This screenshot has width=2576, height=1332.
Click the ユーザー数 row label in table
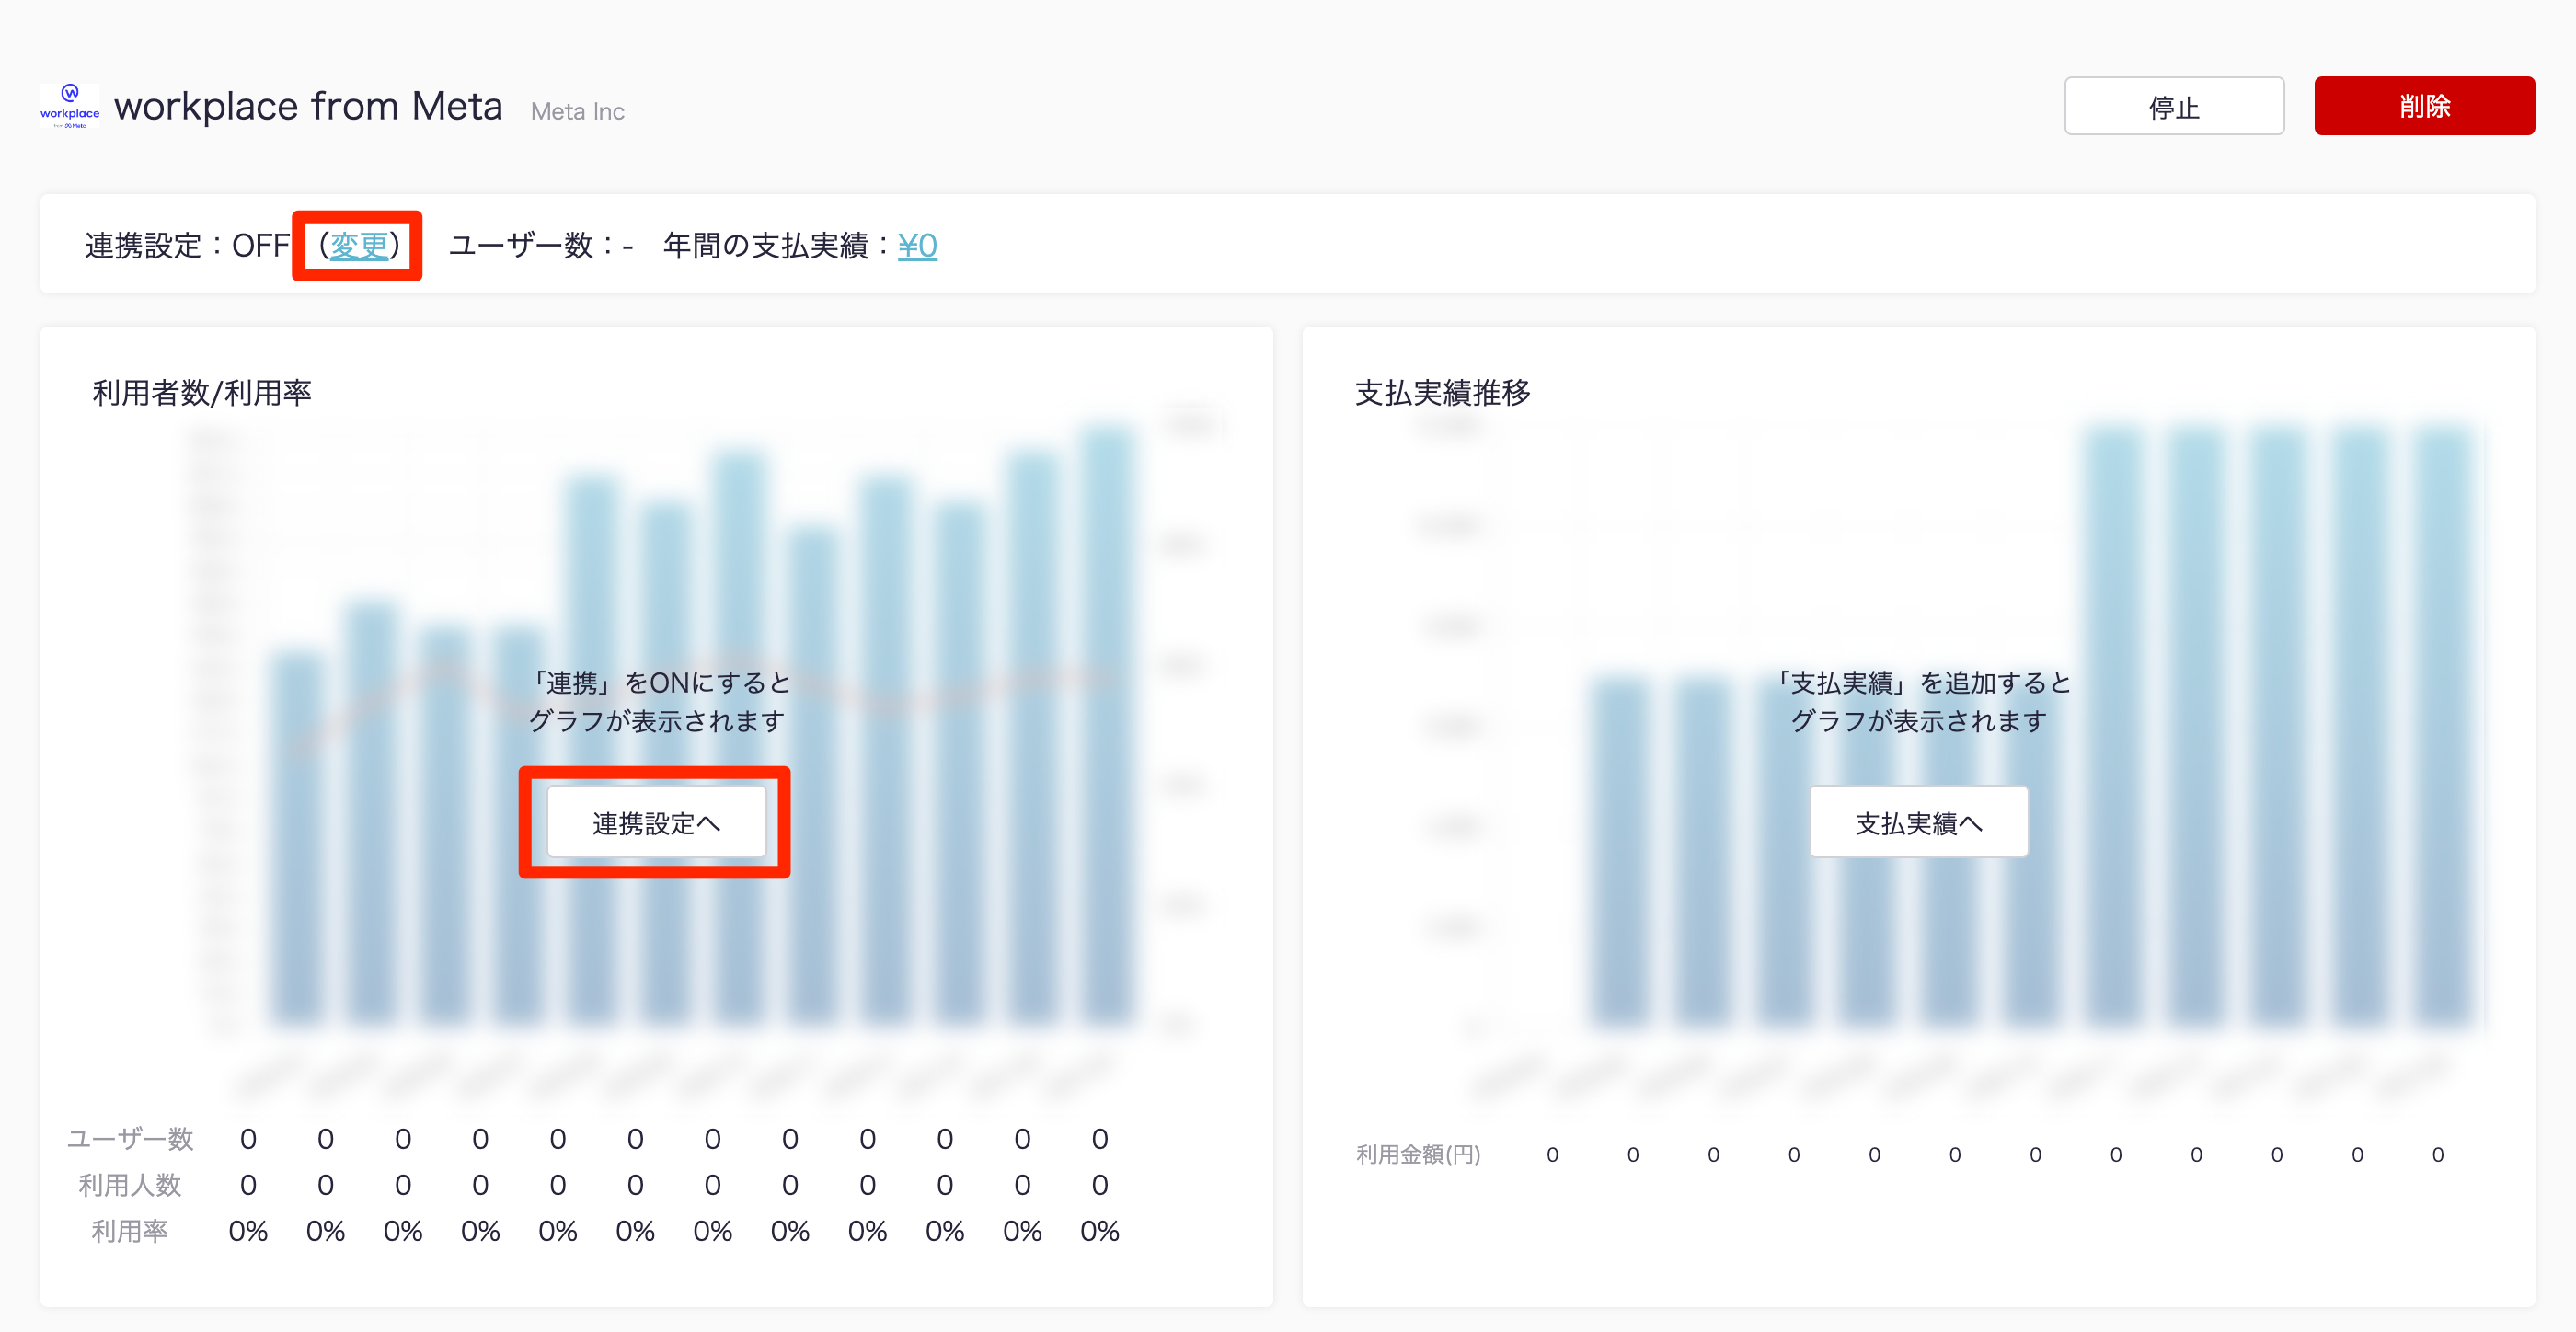point(129,1139)
